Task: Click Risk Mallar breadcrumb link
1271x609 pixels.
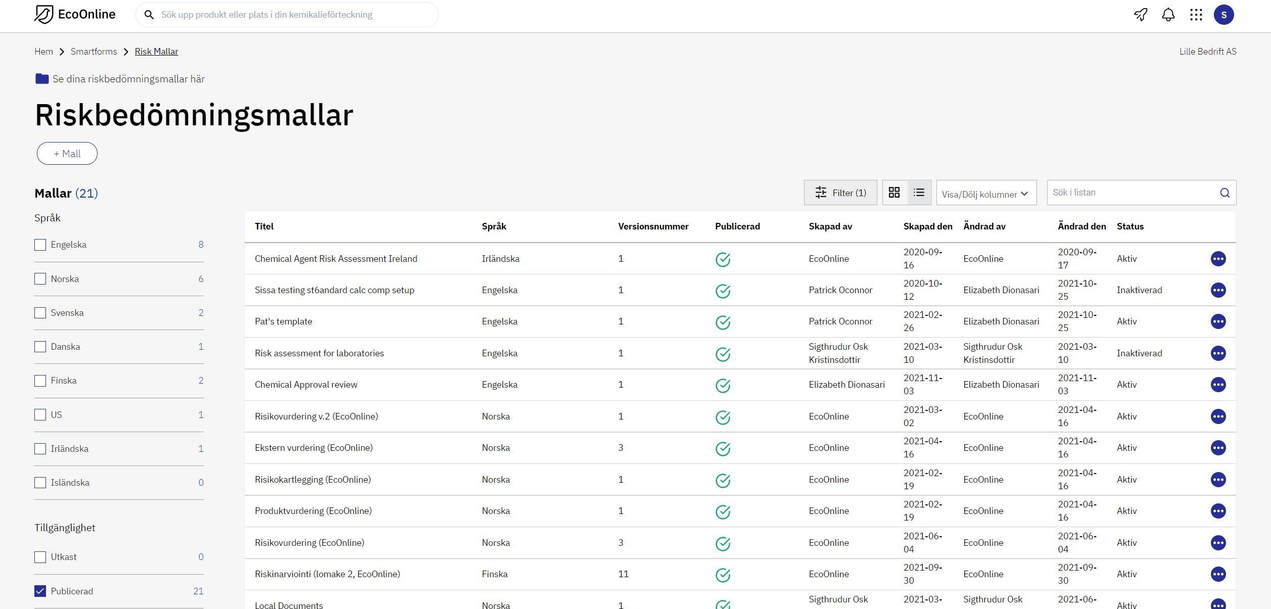Action: click(x=156, y=52)
